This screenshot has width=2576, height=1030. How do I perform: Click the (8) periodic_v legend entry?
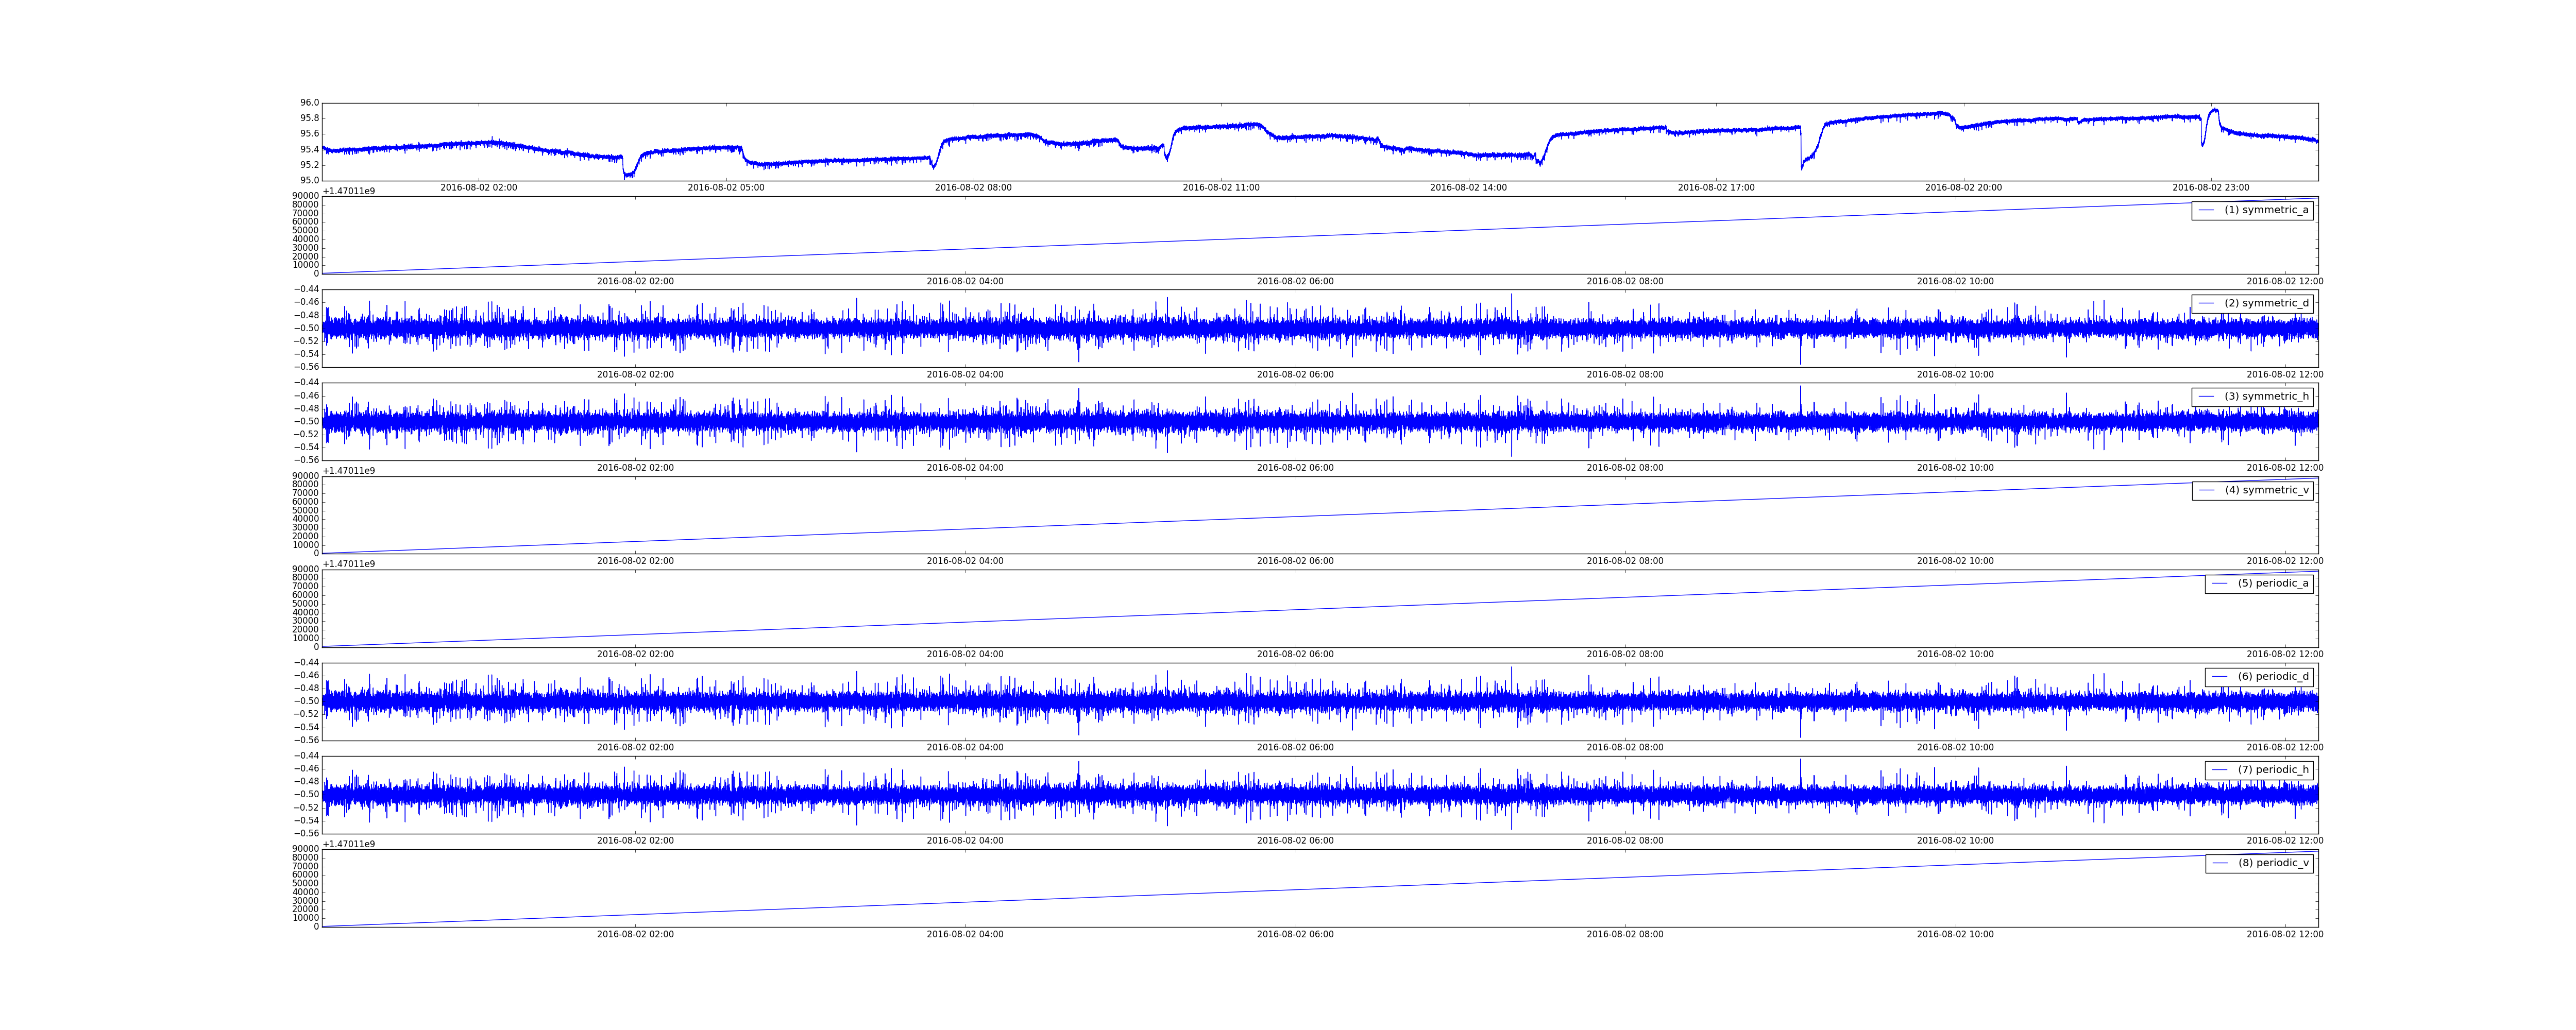click(x=2272, y=863)
